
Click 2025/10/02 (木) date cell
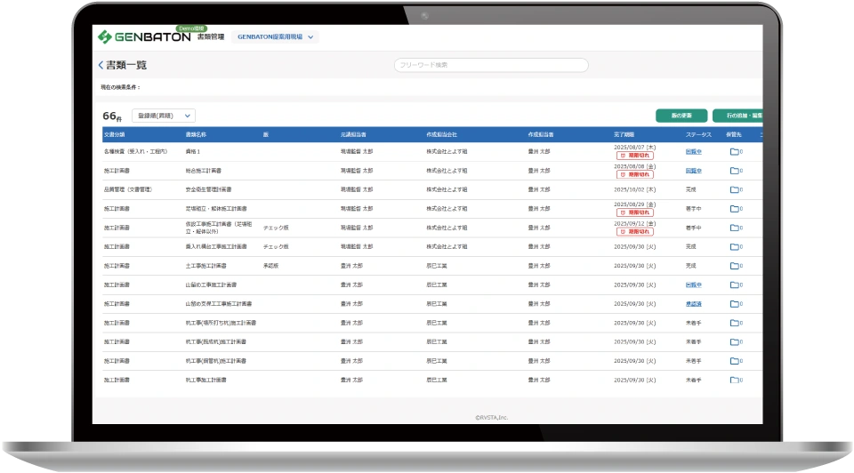point(634,190)
